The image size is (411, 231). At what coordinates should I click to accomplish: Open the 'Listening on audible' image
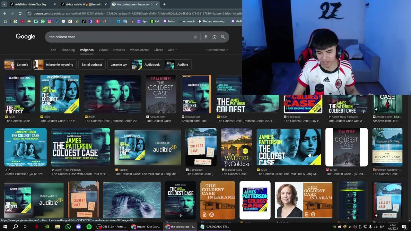148,147
